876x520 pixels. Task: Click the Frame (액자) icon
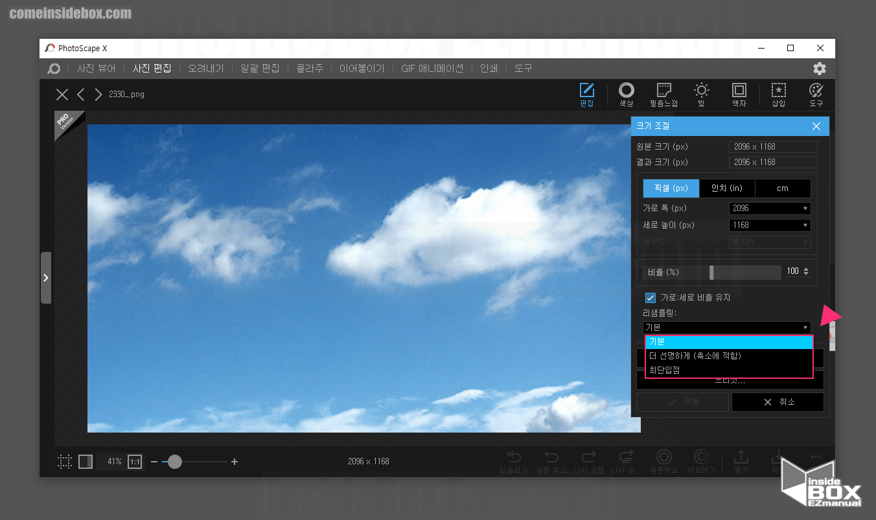point(739,94)
